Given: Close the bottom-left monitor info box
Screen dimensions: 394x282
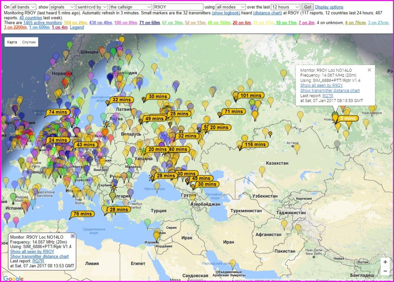Looking at the screenshot, I should (x=73, y=236).
